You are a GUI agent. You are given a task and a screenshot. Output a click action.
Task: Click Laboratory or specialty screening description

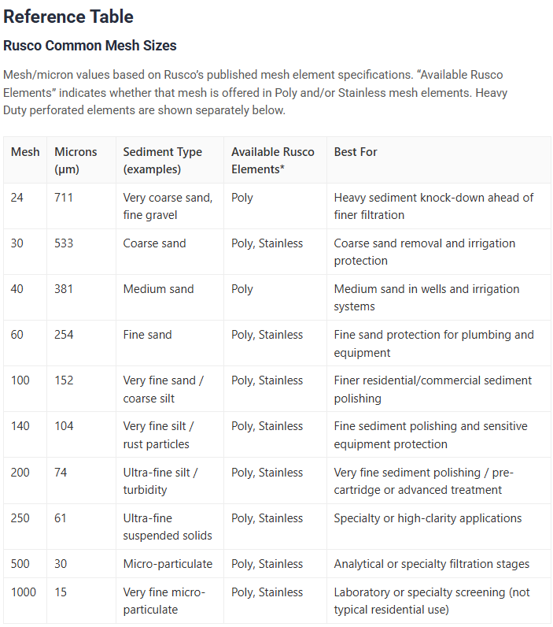(432, 600)
